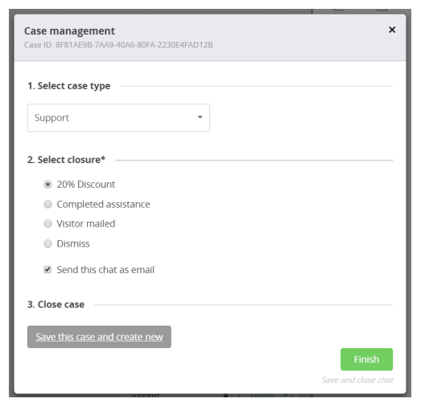The image size is (421, 407).
Task: Pick the Dismiss radio button
Action: (47, 243)
